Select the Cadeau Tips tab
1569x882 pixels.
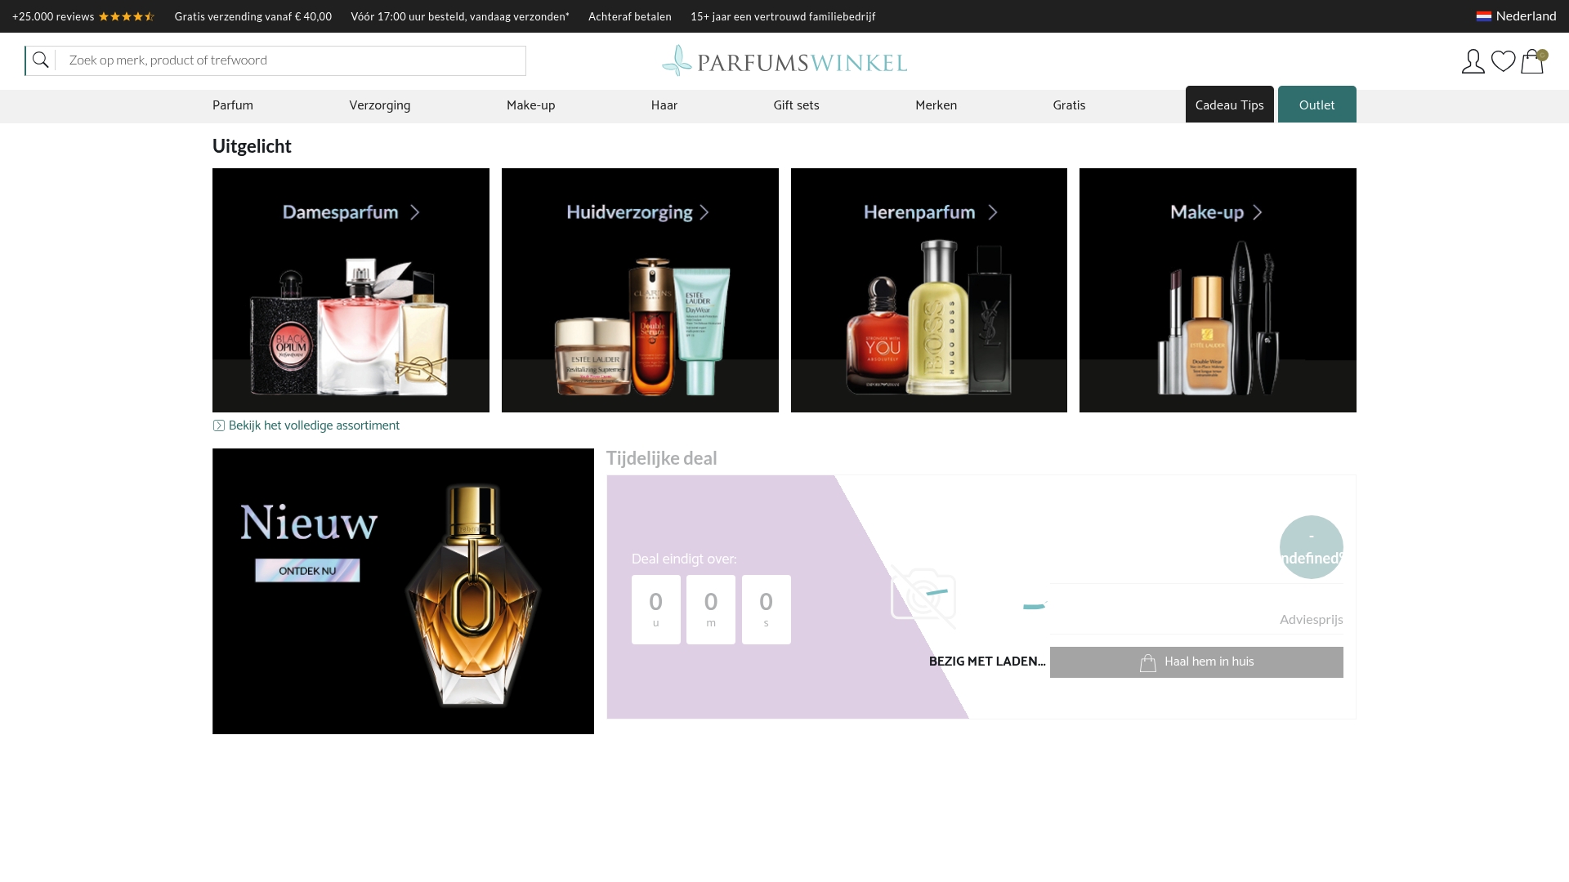tap(1229, 105)
